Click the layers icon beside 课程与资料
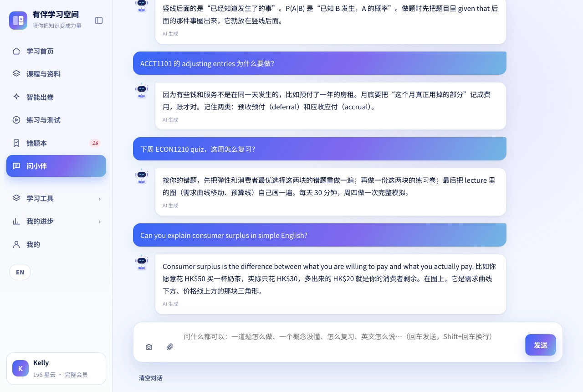Screen dimensions: 583x392 click(16, 74)
